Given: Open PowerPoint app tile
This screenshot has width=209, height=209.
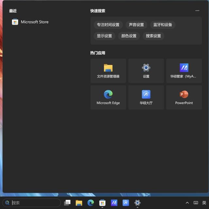Looking at the screenshot, I should click(184, 97).
